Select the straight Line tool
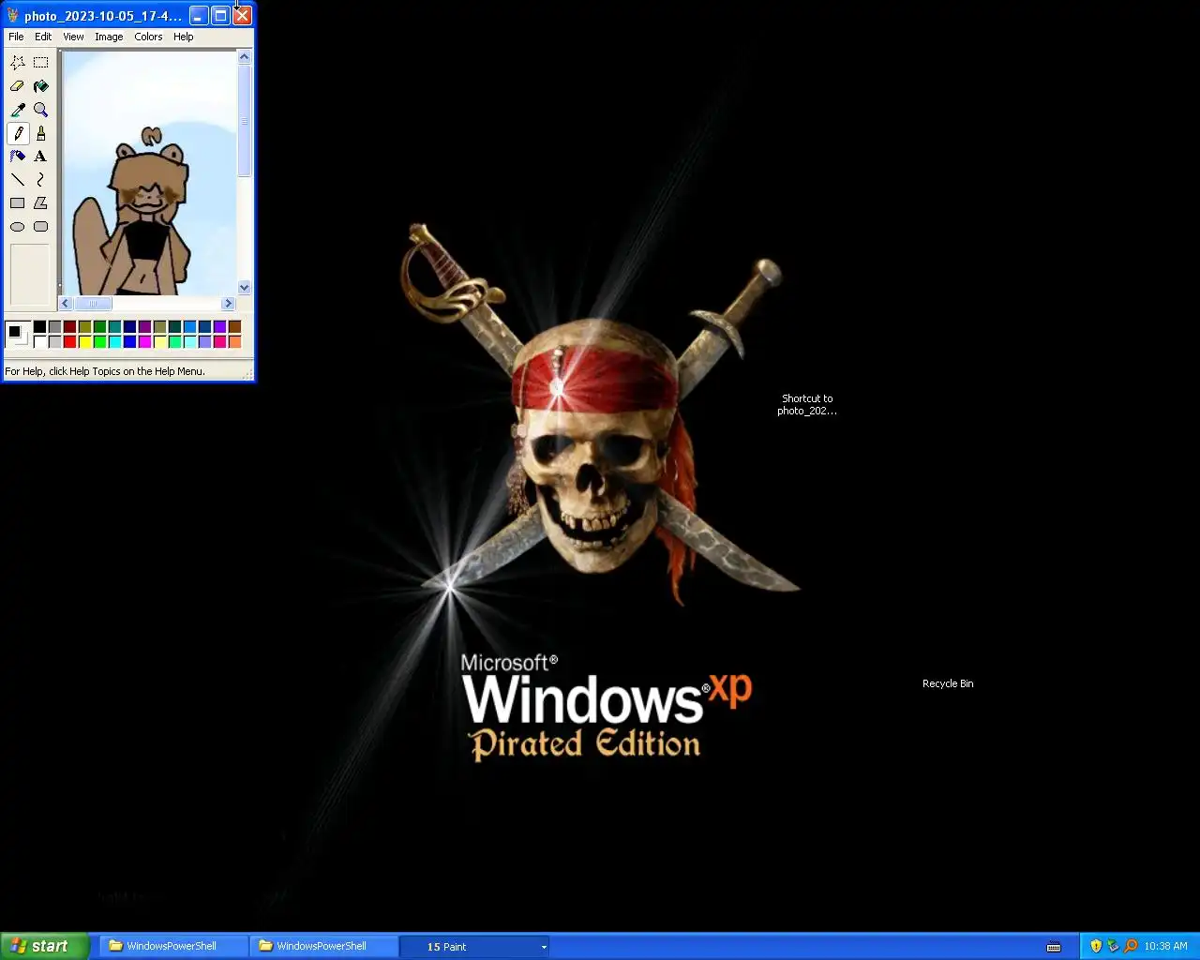Viewport: 1200px width, 960px height. tap(17, 180)
